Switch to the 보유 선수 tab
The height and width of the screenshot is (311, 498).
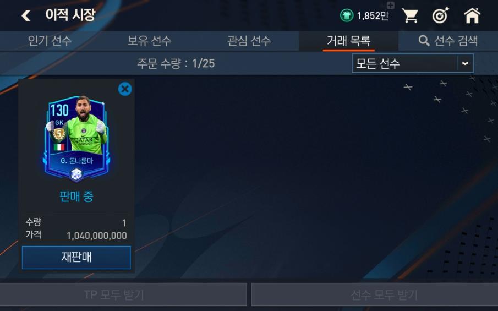(149, 41)
